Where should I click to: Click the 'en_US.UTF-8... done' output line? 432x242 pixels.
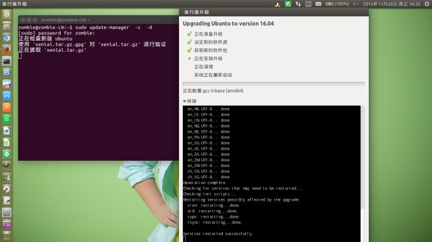pos(208,149)
